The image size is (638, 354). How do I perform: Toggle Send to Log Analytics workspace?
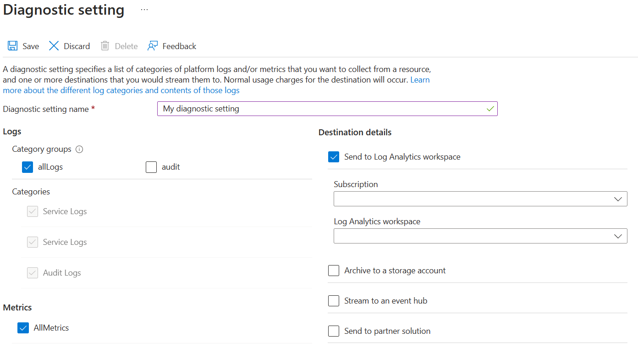click(334, 157)
